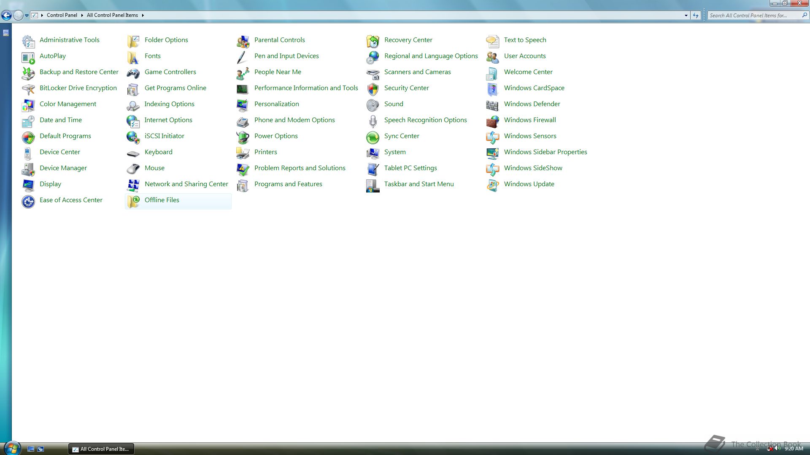The height and width of the screenshot is (455, 810).
Task: Click the Fonts folder icon
Action: coord(133,57)
